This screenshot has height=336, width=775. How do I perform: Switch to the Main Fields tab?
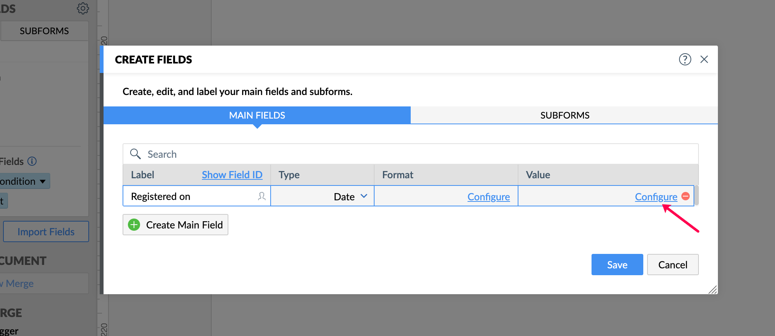pos(257,115)
